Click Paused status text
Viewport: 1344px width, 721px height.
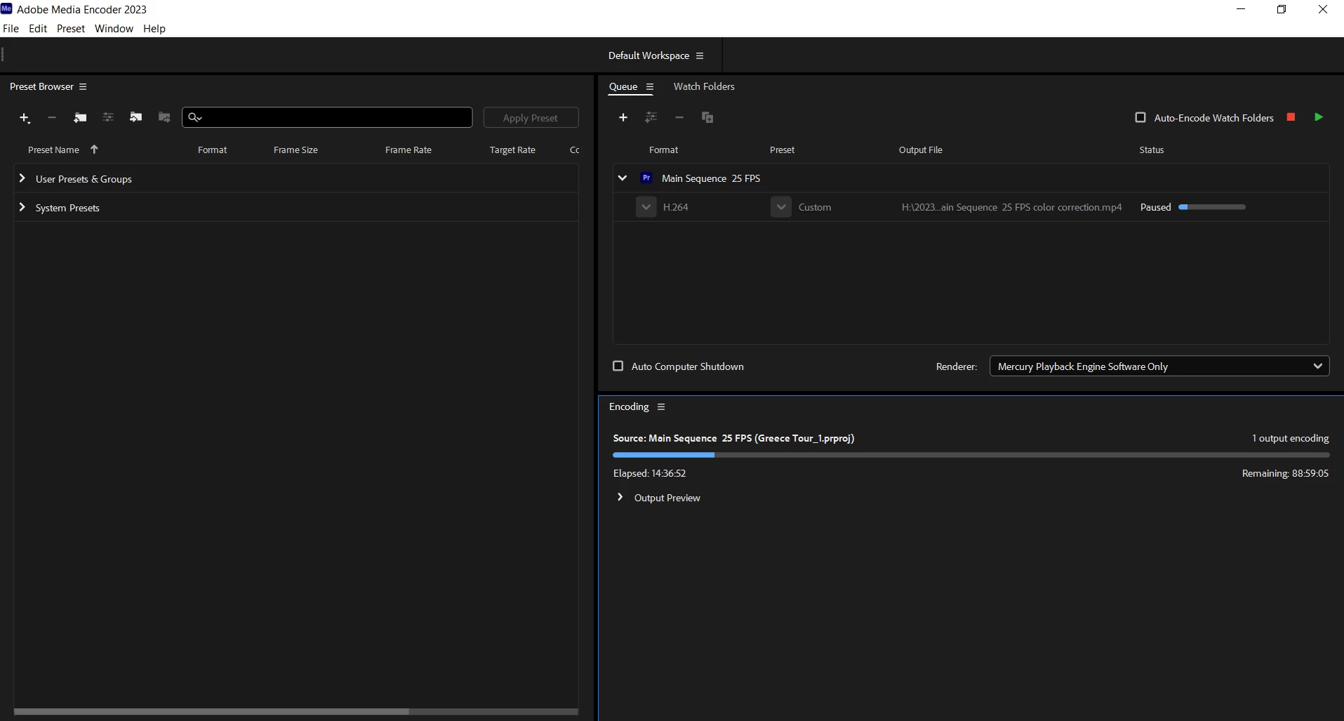point(1156,207)
